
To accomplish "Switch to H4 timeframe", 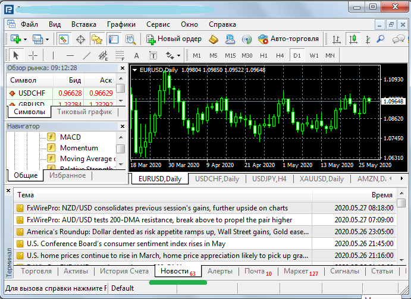I will point(280,55).
